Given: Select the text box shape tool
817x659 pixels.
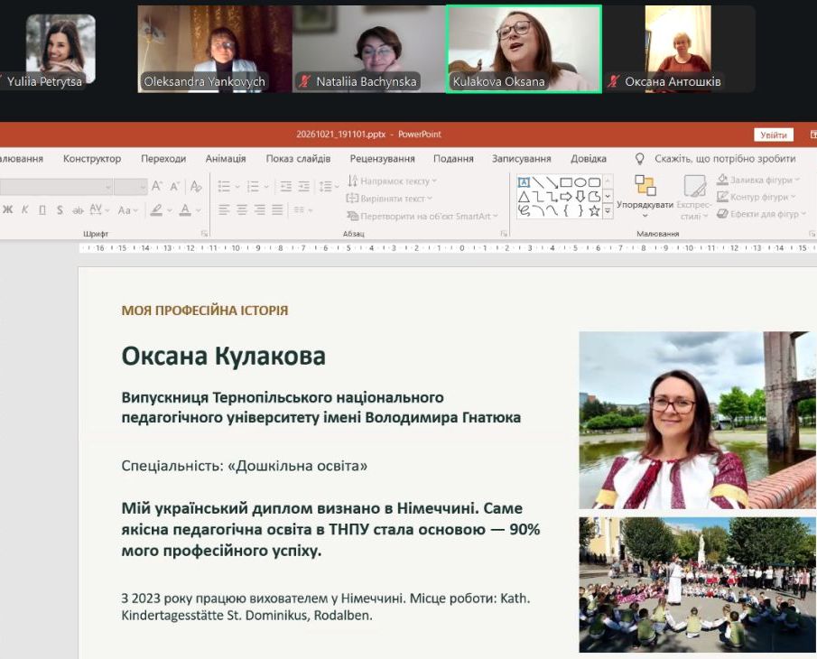Looking at the screenshot, I should (x=524, y=182).
